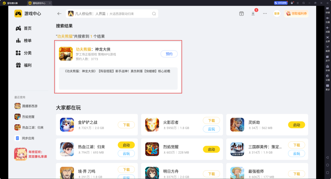Open the hamburger menu in title bar
The height and width of the screenshot is (179, 331).
point(298,3)
